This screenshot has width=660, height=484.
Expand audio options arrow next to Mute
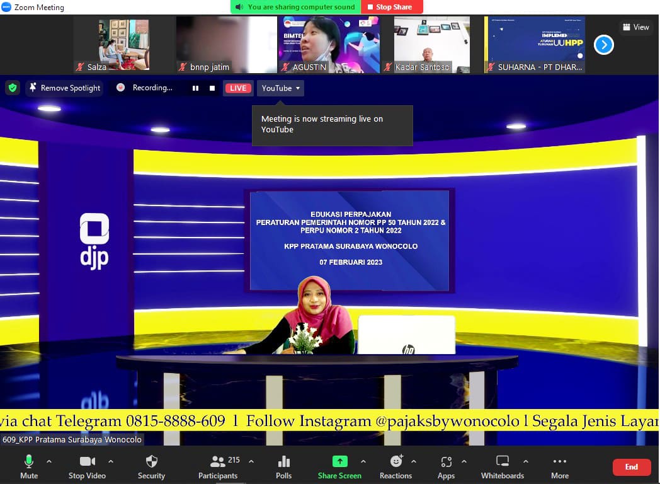click(x=49, y=461)
